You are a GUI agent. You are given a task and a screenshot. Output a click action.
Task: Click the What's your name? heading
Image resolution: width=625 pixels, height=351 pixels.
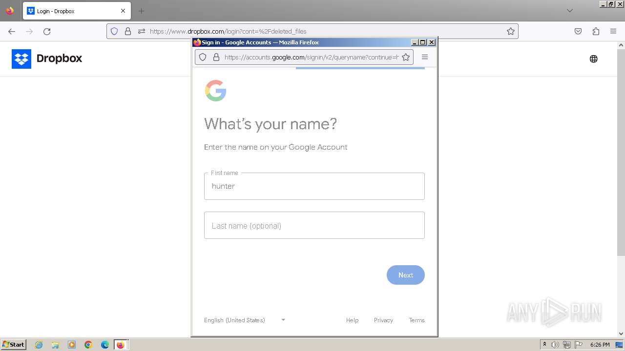click(271, 124)
